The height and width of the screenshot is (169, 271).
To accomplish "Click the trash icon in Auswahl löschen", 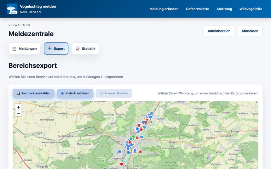I will (101, 93).
